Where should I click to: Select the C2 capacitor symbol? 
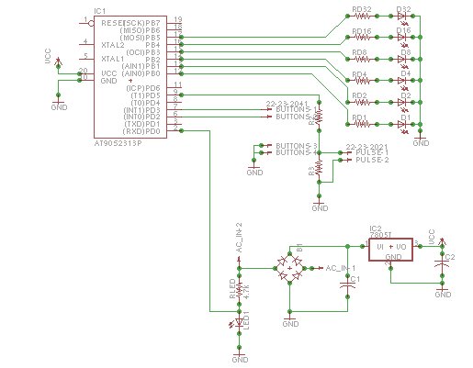click(x=442, y=263)
